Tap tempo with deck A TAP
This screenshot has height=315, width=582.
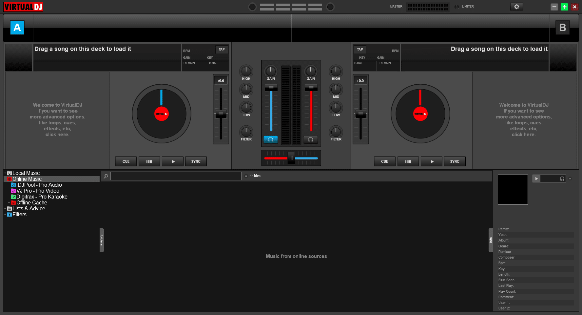pyautogui.click(x=222, y=50)
